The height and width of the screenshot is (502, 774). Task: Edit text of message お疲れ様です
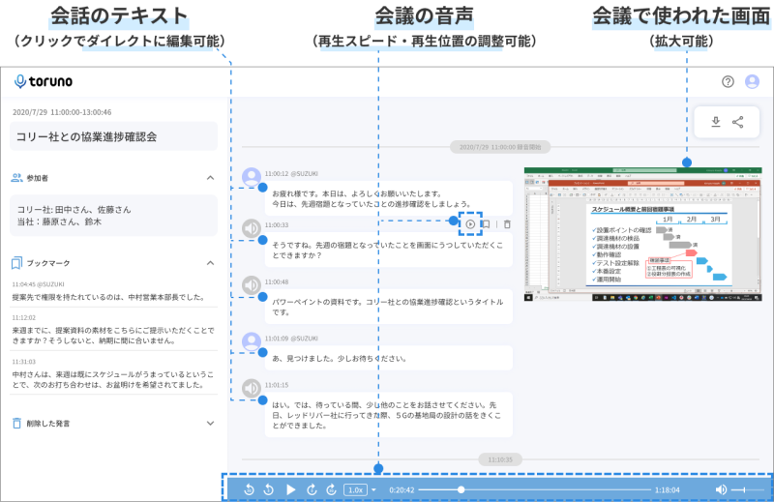(389, 198)
